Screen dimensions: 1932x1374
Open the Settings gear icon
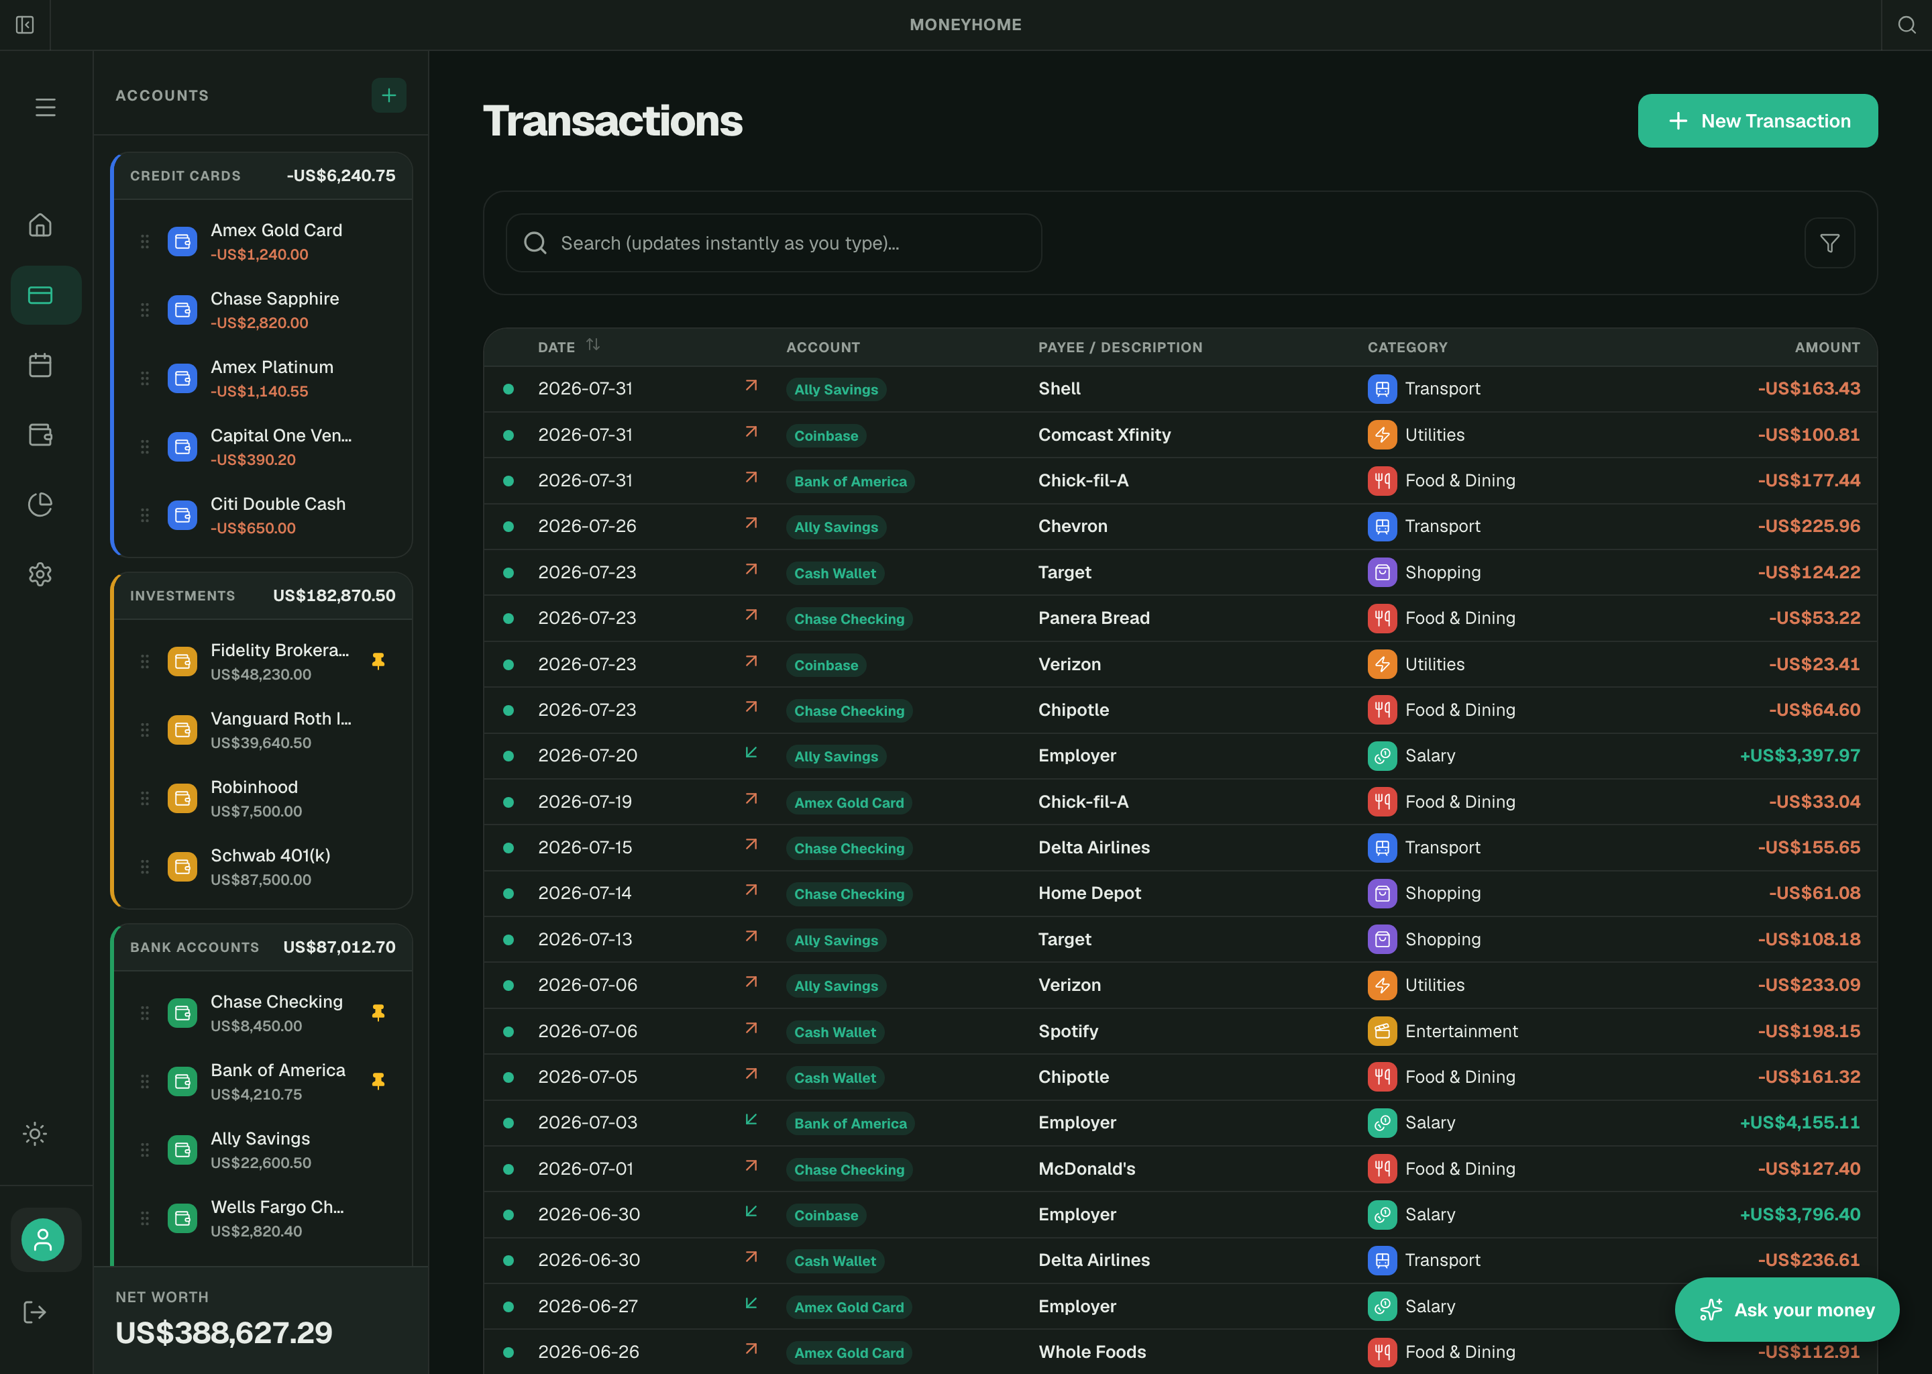[41, 574]
